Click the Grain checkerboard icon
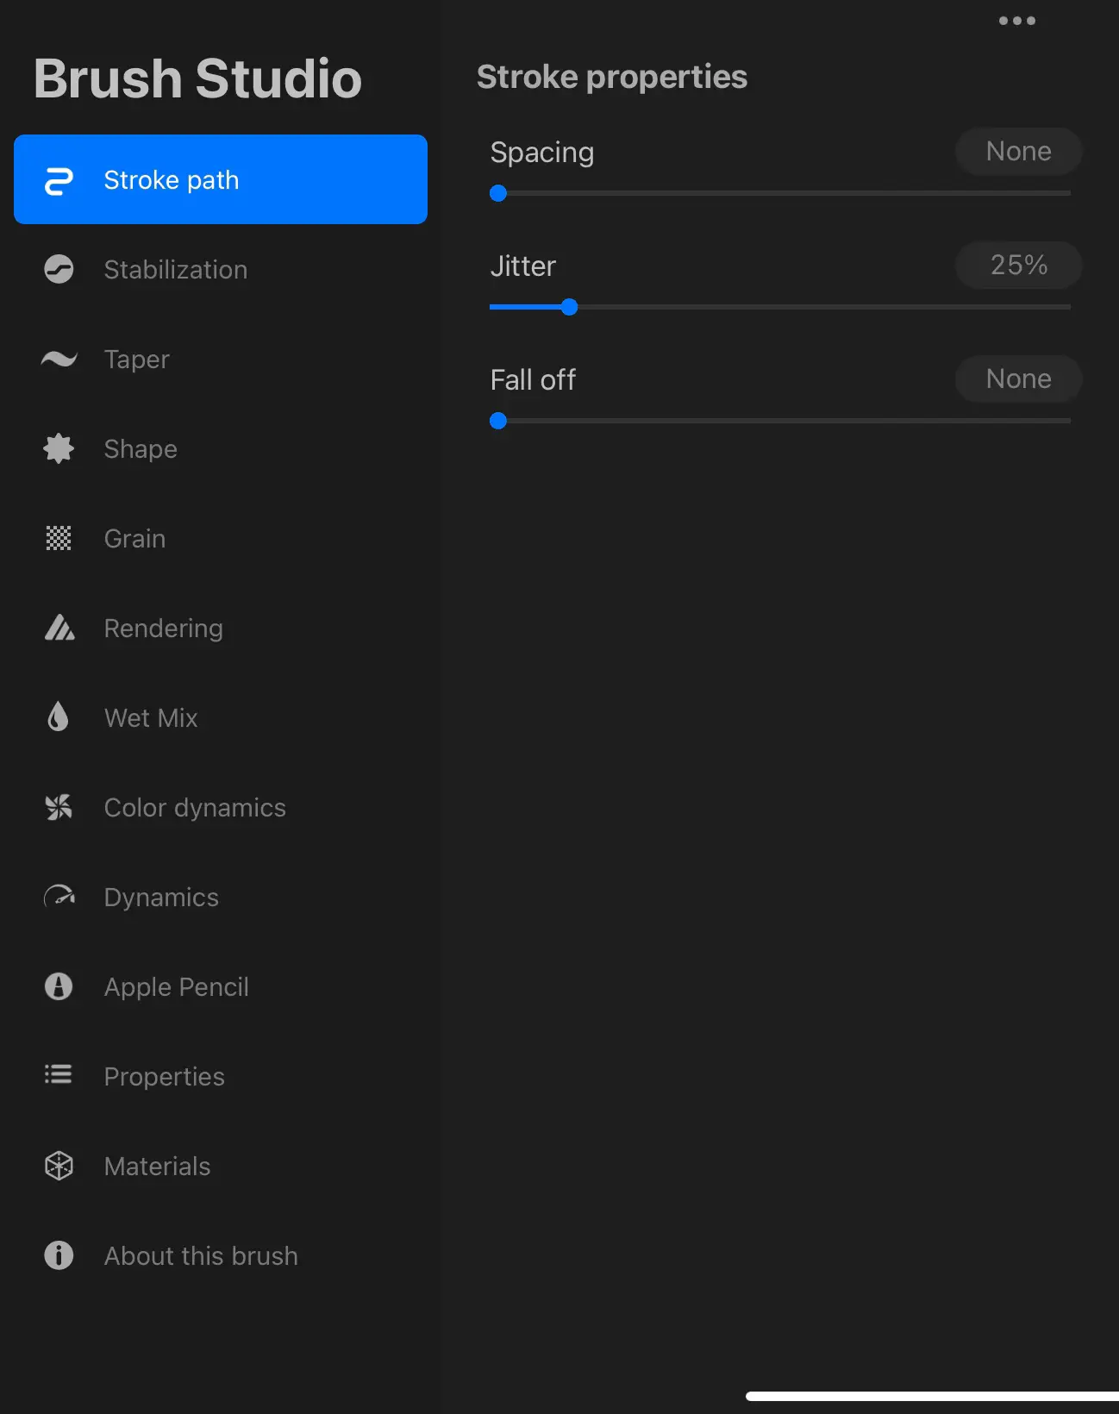 pos(59,538)
